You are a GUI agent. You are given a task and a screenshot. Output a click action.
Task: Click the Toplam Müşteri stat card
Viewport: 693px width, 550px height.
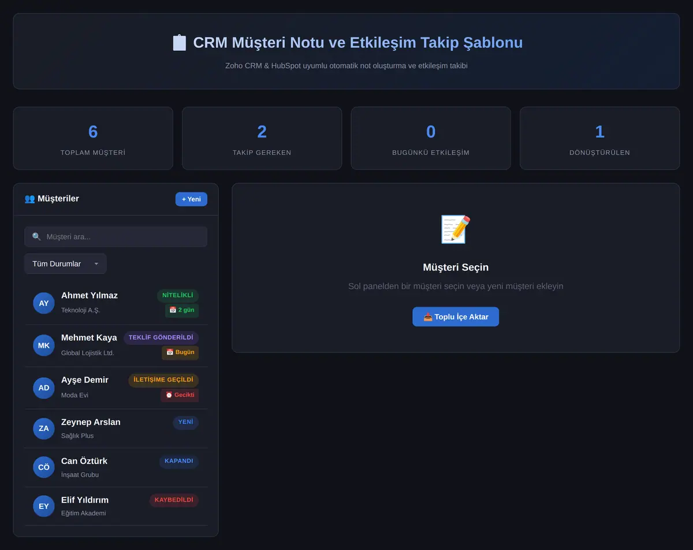(x=93, y=138)
